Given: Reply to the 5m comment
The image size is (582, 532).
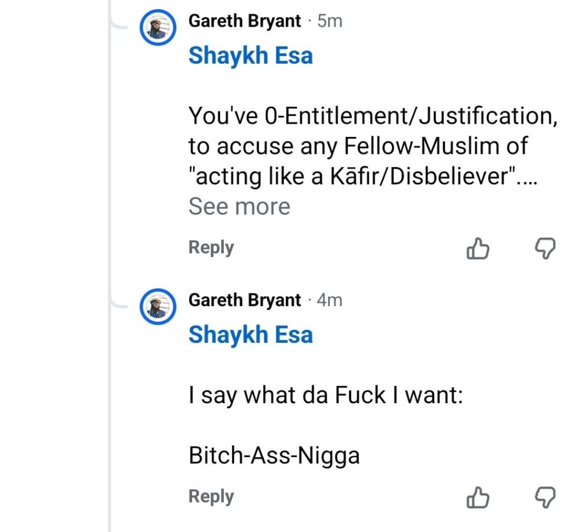Looking at the screenshot, I should click(211, 248).
